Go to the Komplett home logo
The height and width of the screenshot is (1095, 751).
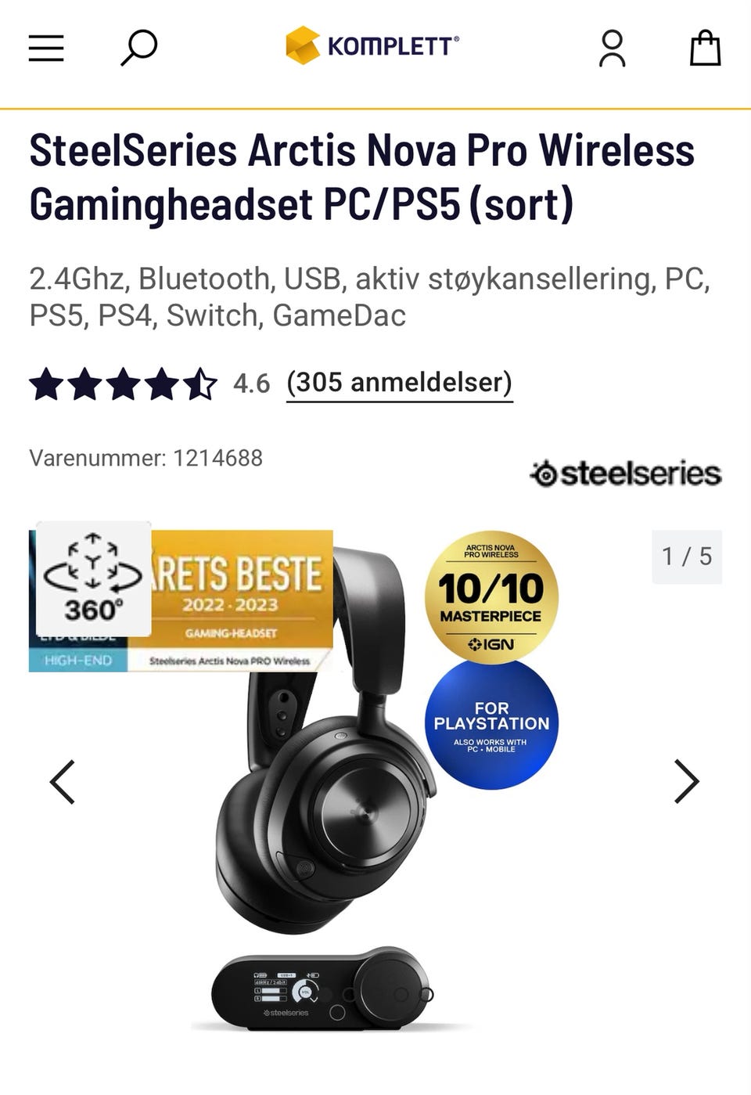(x=372, y=45)
